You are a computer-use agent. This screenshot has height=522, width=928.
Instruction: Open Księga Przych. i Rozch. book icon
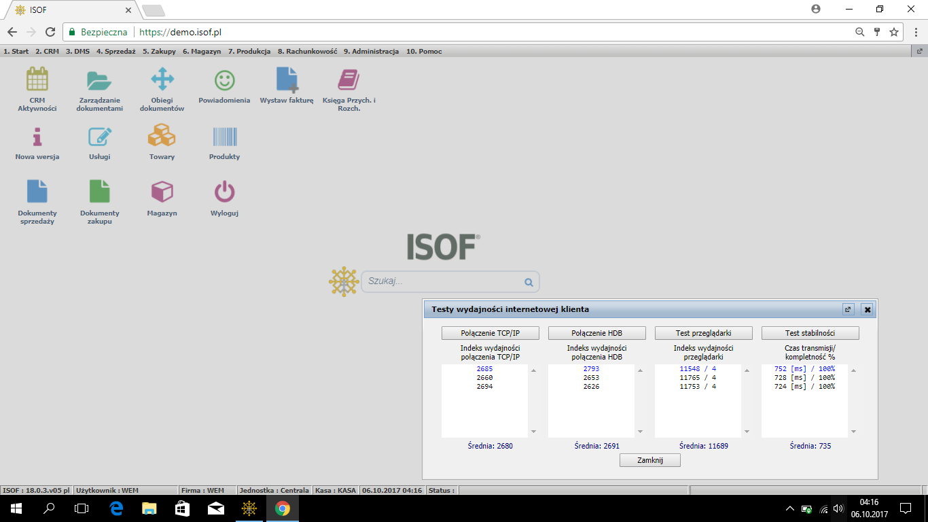(349, 80)
